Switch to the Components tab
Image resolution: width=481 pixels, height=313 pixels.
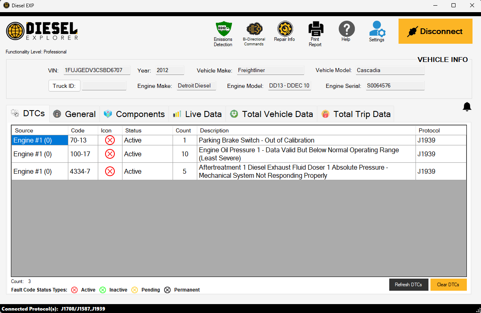pos(134,114)
